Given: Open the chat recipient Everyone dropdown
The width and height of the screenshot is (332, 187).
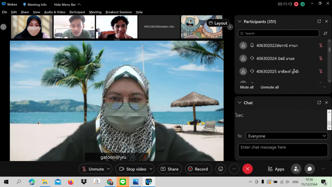Looking at the screenshot, I should tap(287, 136).
